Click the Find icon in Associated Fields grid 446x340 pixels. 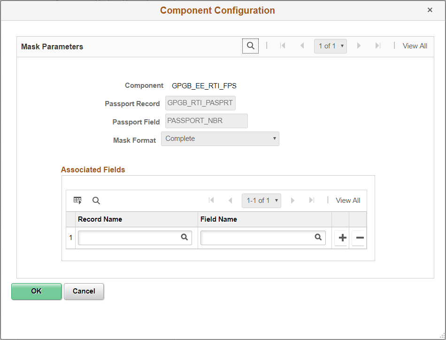[96, 201]
